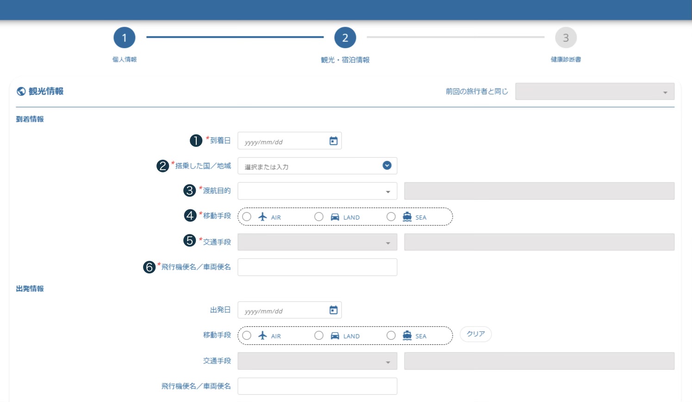Click the airplane icon in arrival 移動手段

[262, 217]
